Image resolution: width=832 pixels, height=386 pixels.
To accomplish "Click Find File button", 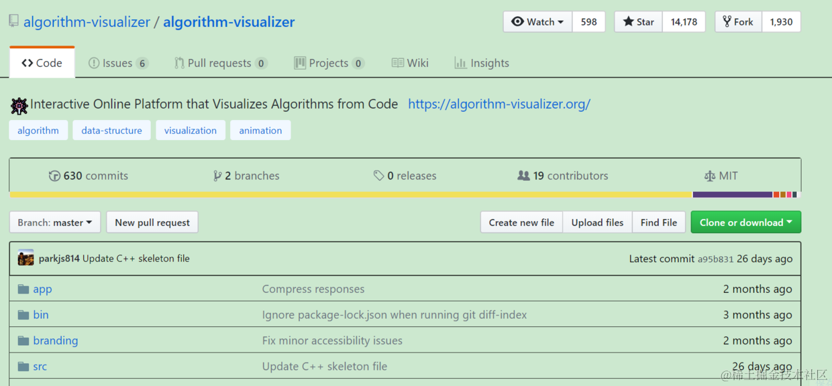I will click(659, 222).
